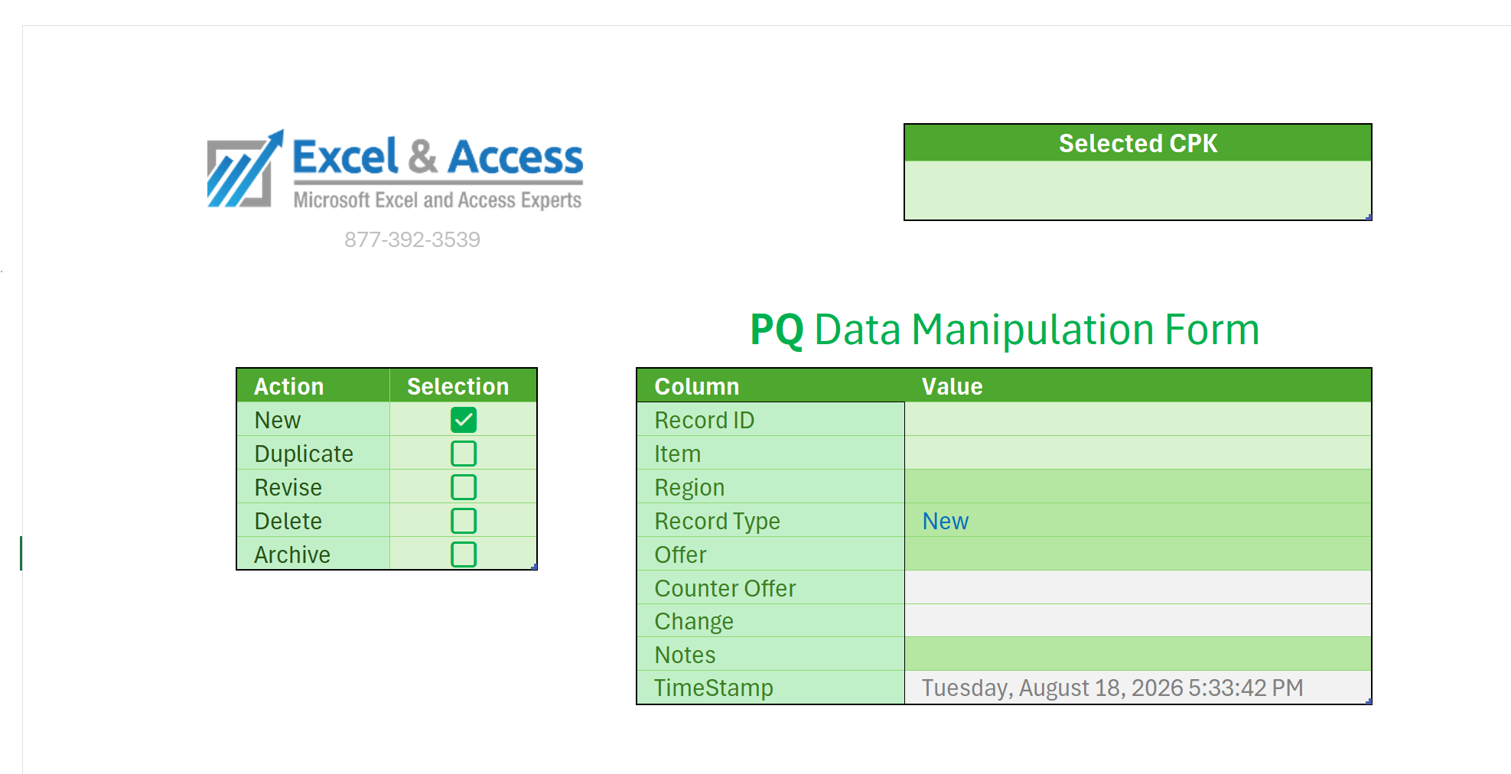
Task: Click the Item value cell
Action: click(1138, 454)
